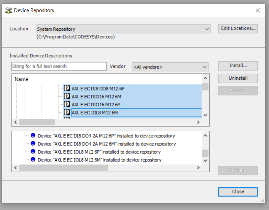Click message "AXL E EC IOL8 M12 6P" installed
Image resolution: width=269 pixels, height=210 pixels.
pyautogui.click(x=99, y=152)
